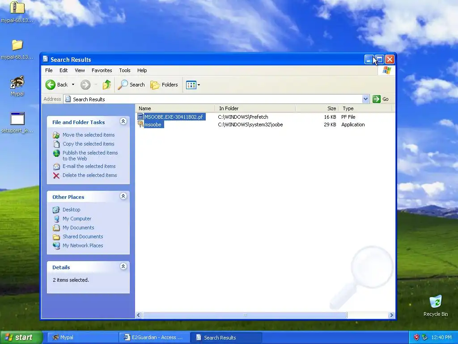Sort results by Size column

click(x=317, y=108)
